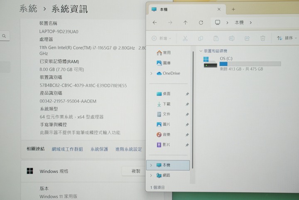
Task: Click the Windows 11 家用版 edition text
Action: [x=59, y=196]
